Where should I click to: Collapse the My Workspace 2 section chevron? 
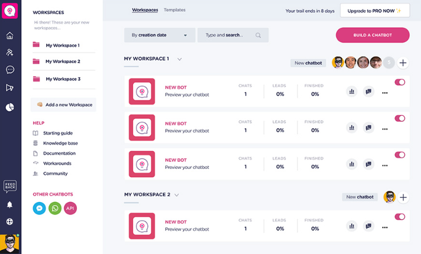pos(177,195)
